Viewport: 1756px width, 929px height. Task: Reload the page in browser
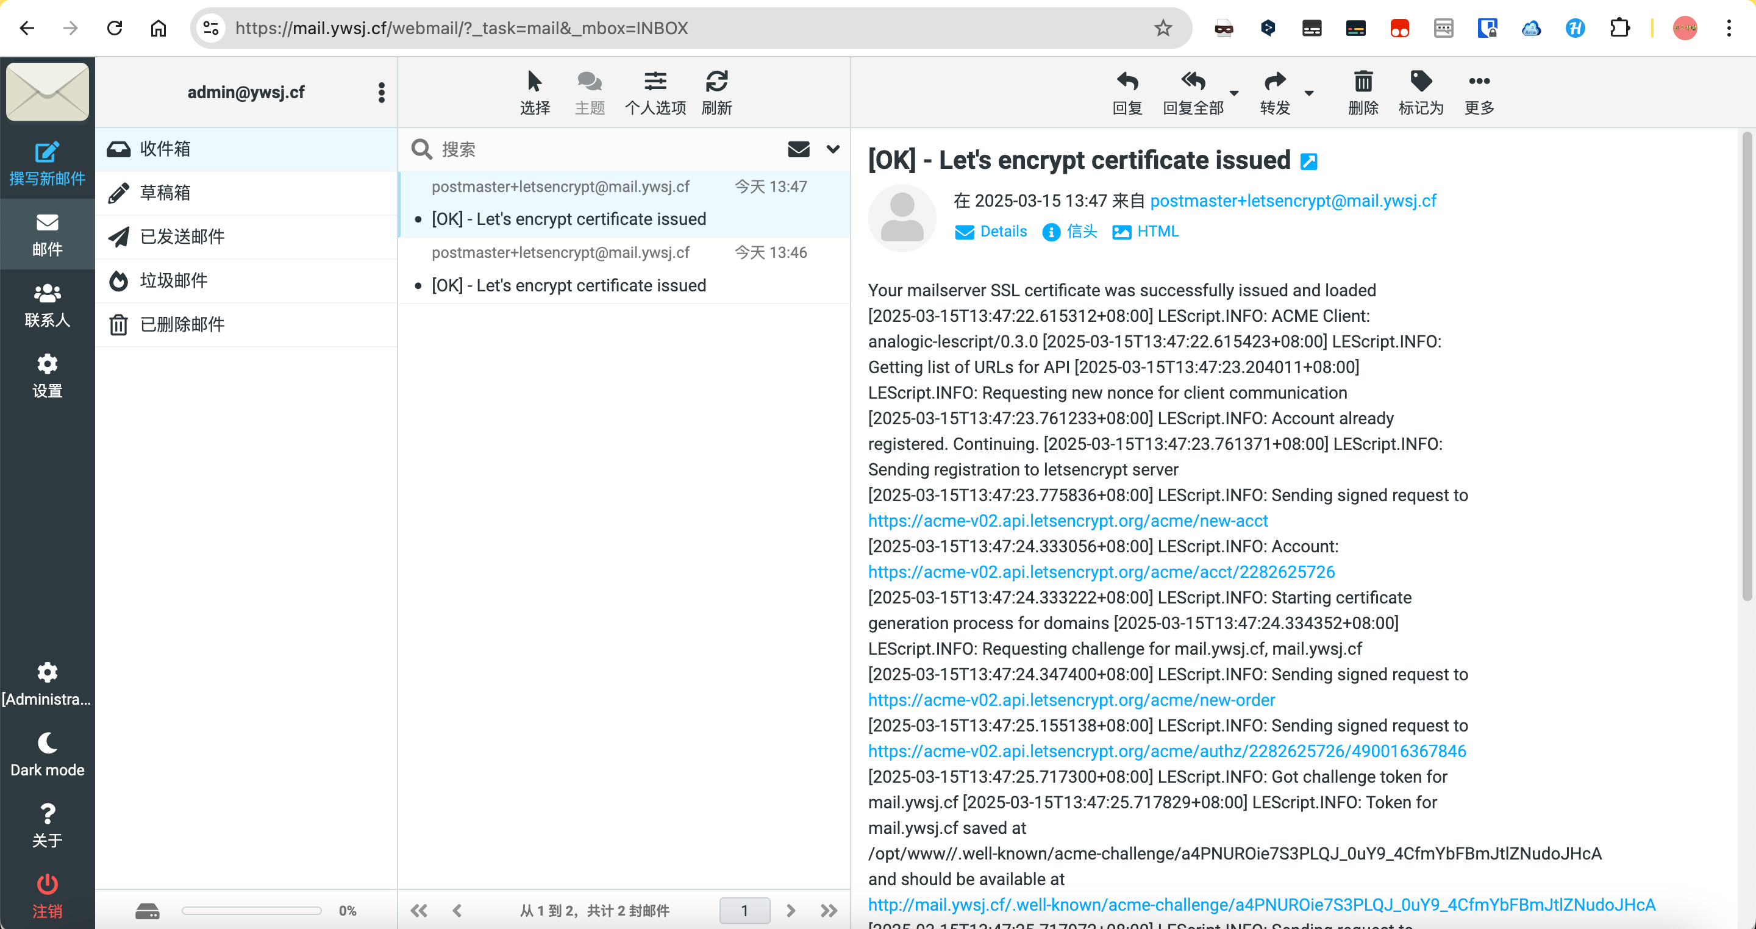[114, 28]
